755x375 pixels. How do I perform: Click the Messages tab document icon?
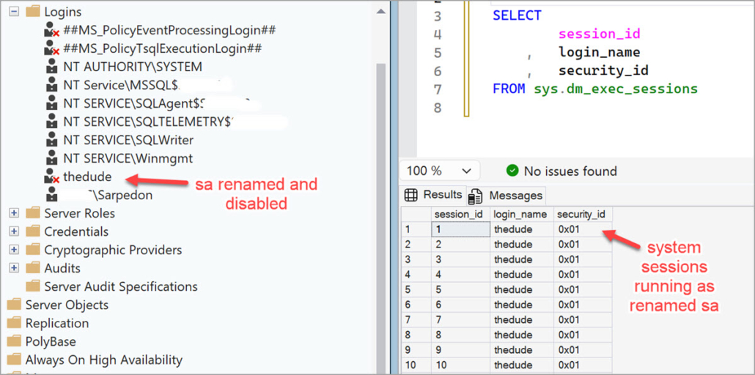pos(476,196)
